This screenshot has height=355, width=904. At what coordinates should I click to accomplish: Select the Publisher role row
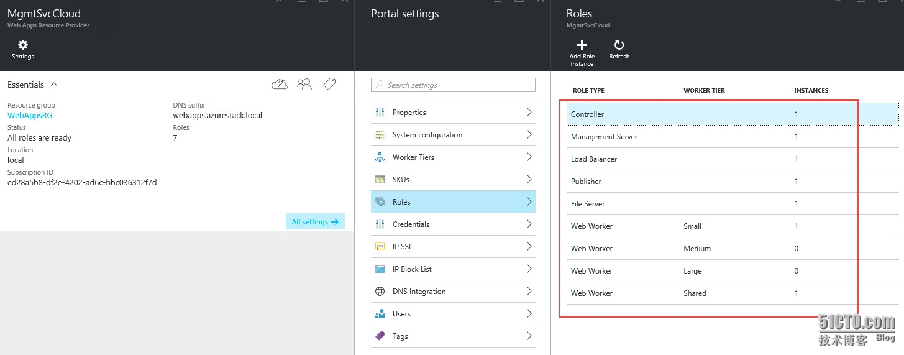[x=733, y=182]
